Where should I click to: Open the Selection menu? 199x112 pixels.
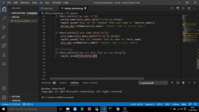[25, 2]
